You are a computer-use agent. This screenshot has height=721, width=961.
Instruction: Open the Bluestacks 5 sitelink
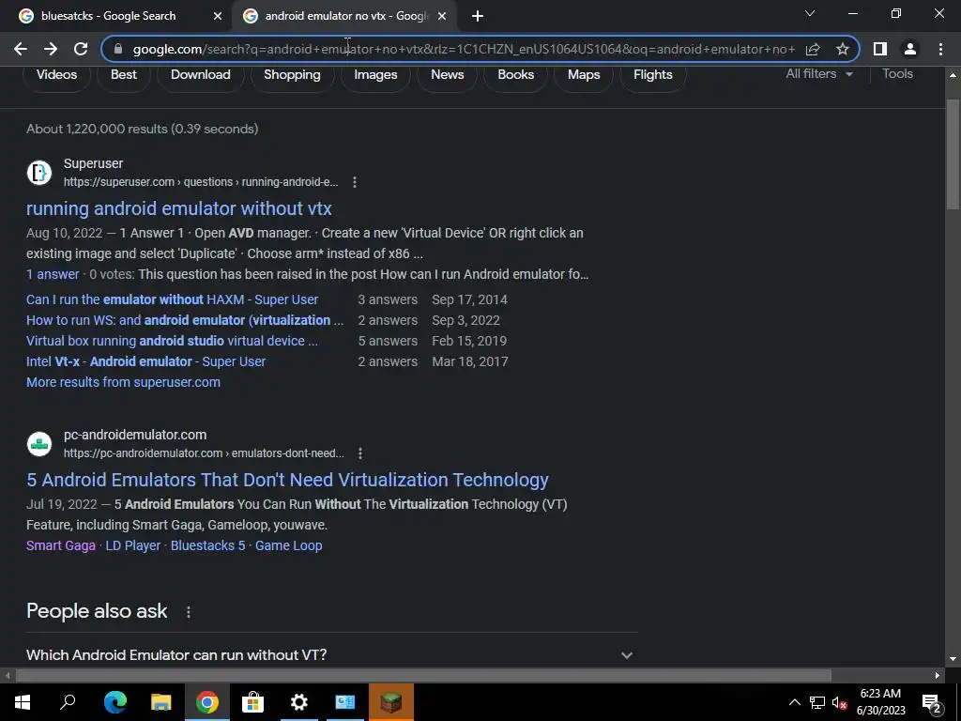207,545
